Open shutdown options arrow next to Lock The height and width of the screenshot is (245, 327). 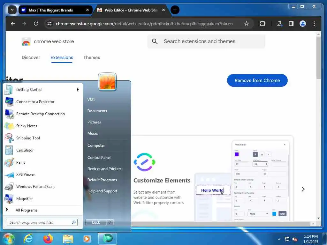pyautogui.click(x=110, y=222)
